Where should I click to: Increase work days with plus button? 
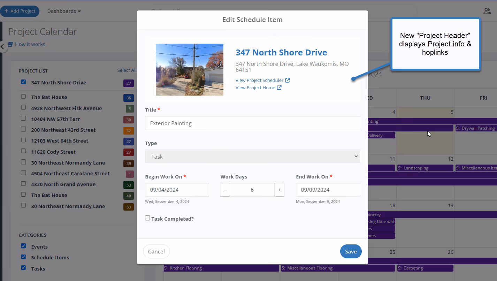280,190
